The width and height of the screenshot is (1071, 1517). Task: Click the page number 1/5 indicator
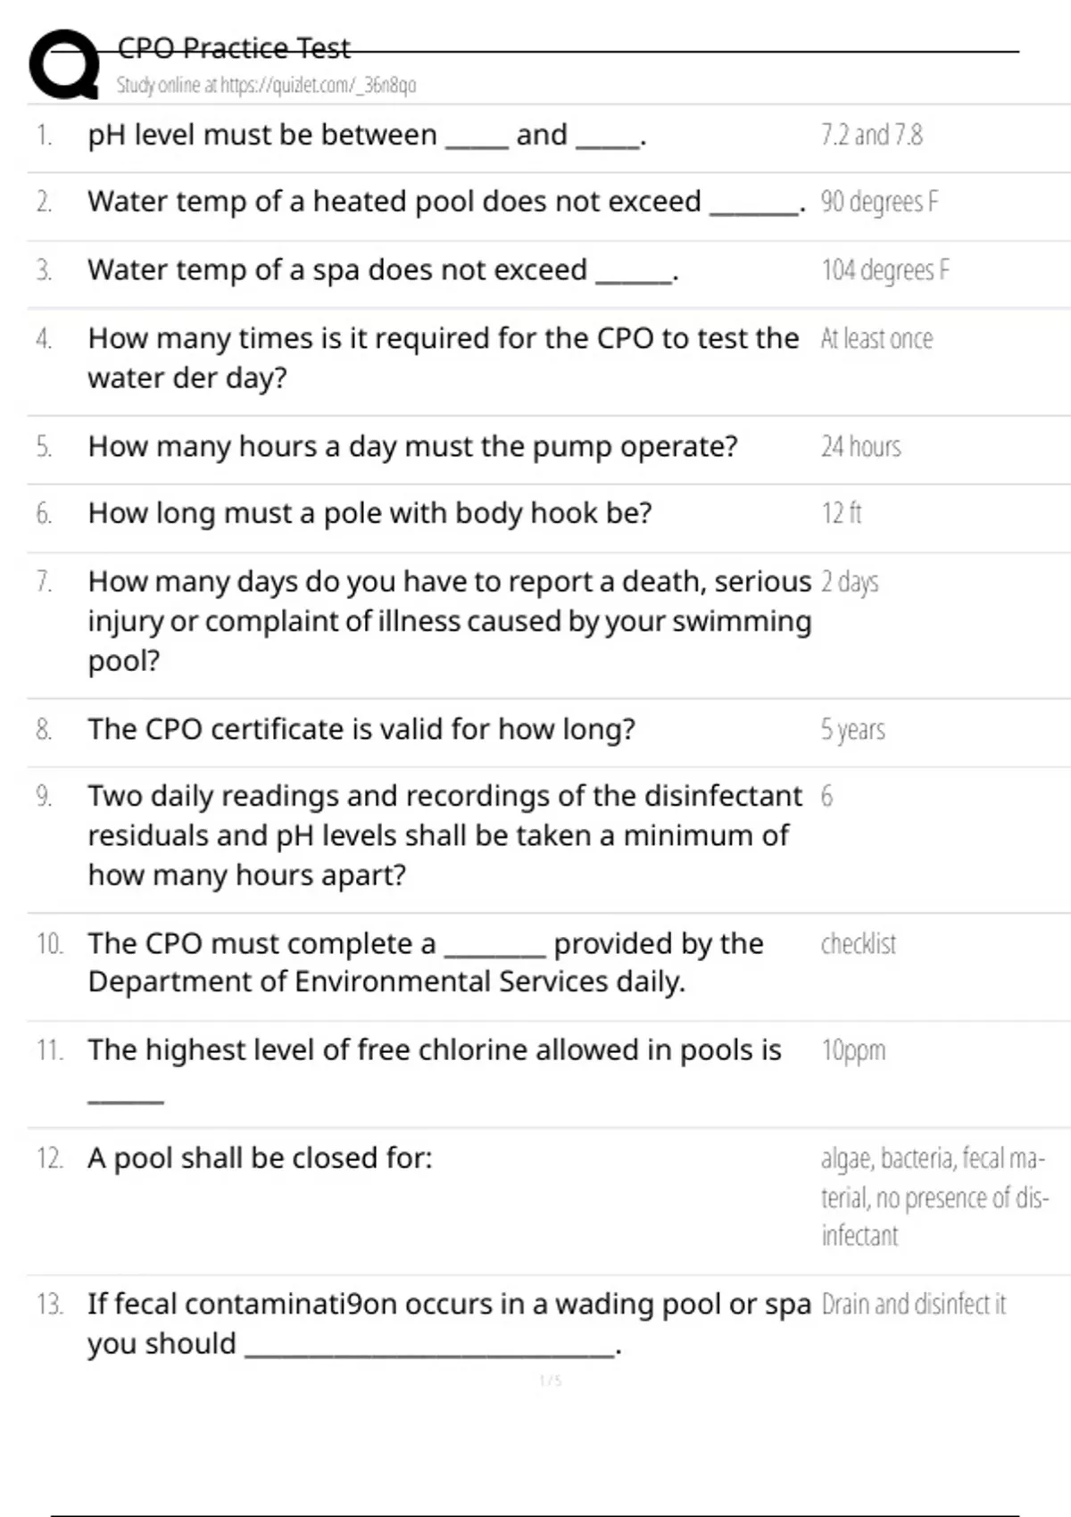coord(551,1380)
